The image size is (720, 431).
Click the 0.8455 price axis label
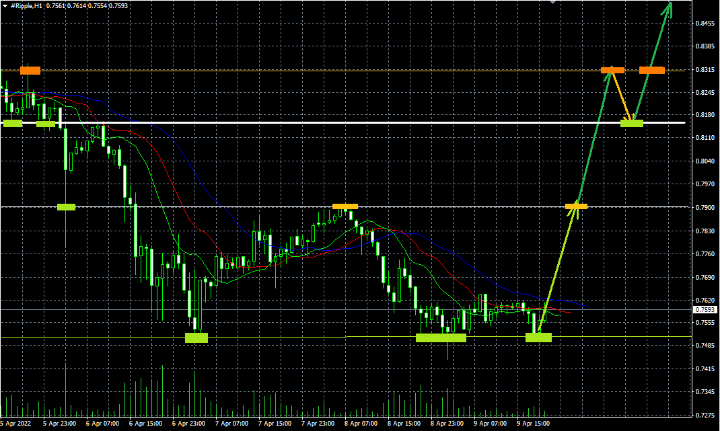tap(705, 23)
